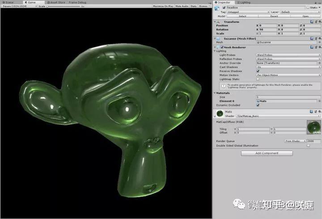Open the Static flags dropdown arrow
The height and width of the screenshot is (219, 322).
319,8
